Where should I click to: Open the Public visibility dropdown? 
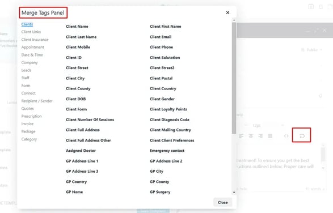312,50
